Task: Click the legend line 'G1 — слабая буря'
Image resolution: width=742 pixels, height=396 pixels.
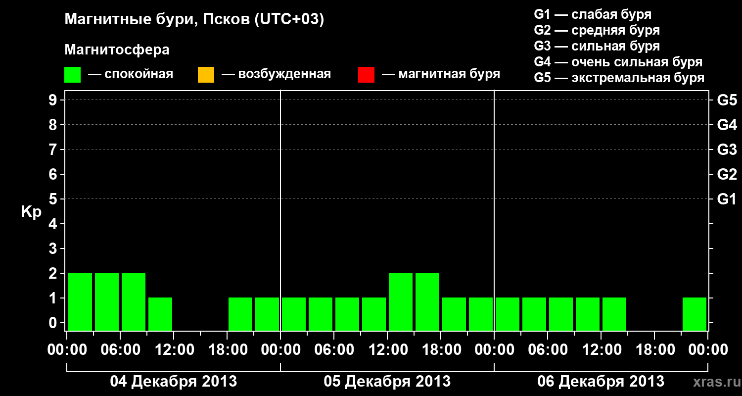Action: click(593, 14)
